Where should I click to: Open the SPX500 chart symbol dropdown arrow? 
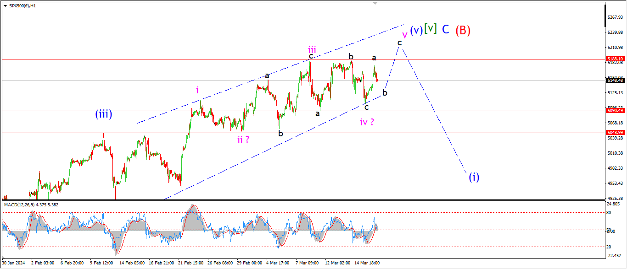point(5,6)
